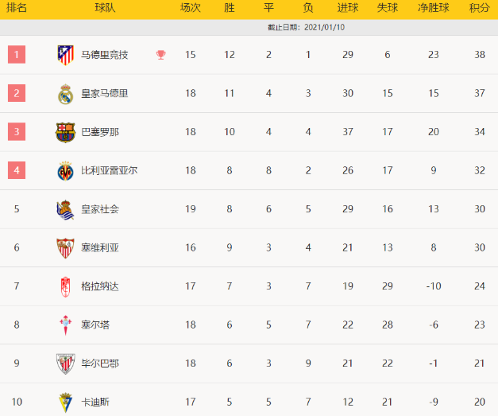Click the 截止日期 2021/01/10 date label
The height and width of the screenshot is (416, 498).
pyautogui.click(x=311, y=28)
